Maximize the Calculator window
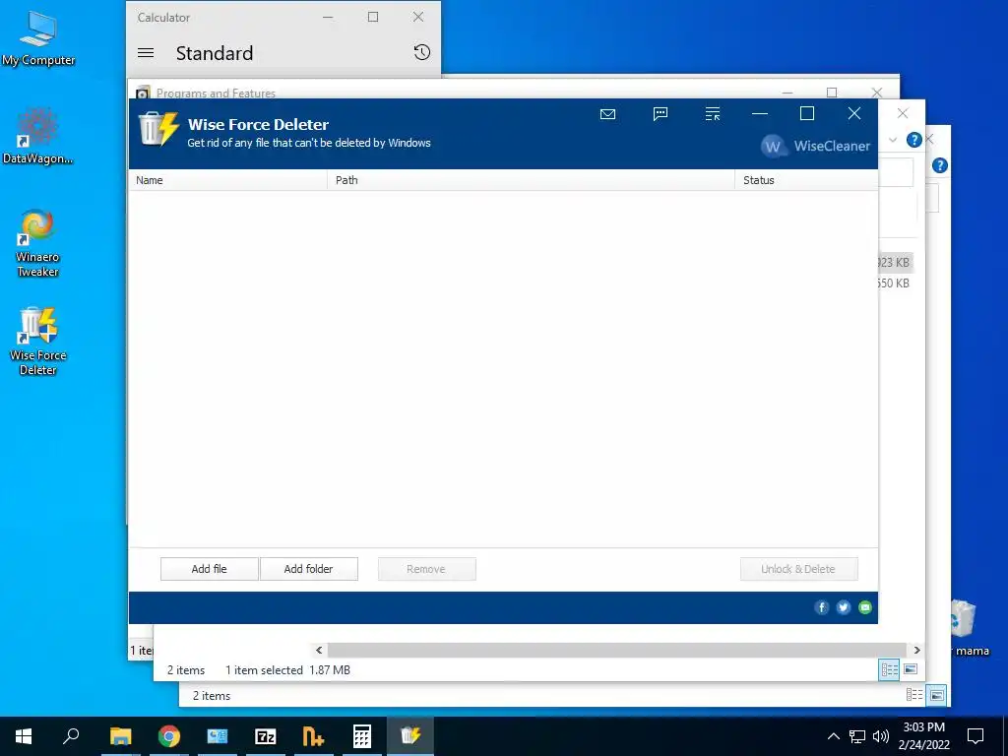Viewport: 1008px width, 756px height. 373,18
